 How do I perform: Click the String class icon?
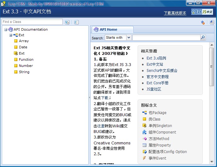pyautogui.click(x=16, y=72)
